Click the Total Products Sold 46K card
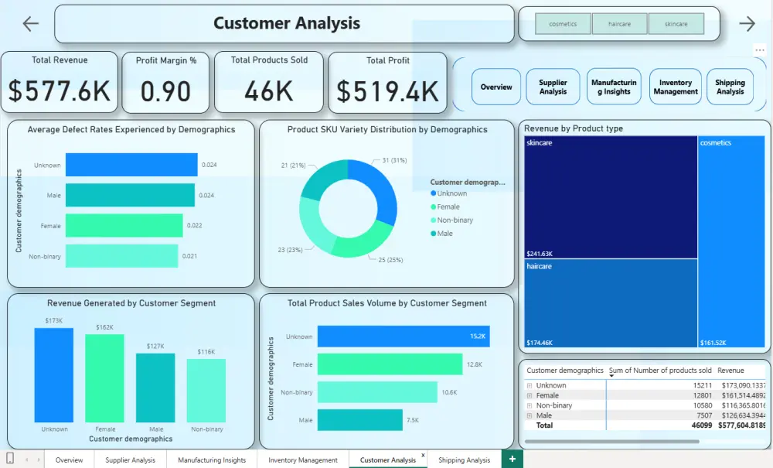This screenshot has height=468, width=773. click(269, 82)
